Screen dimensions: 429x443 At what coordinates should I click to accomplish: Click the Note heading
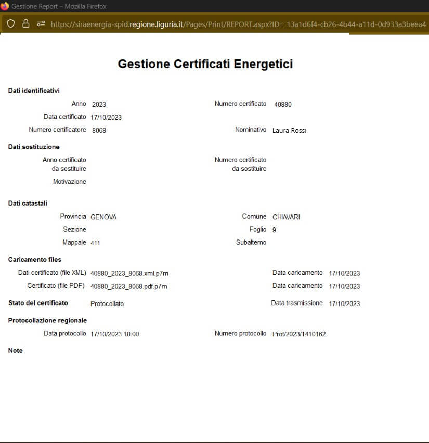(x=15, y=351)
